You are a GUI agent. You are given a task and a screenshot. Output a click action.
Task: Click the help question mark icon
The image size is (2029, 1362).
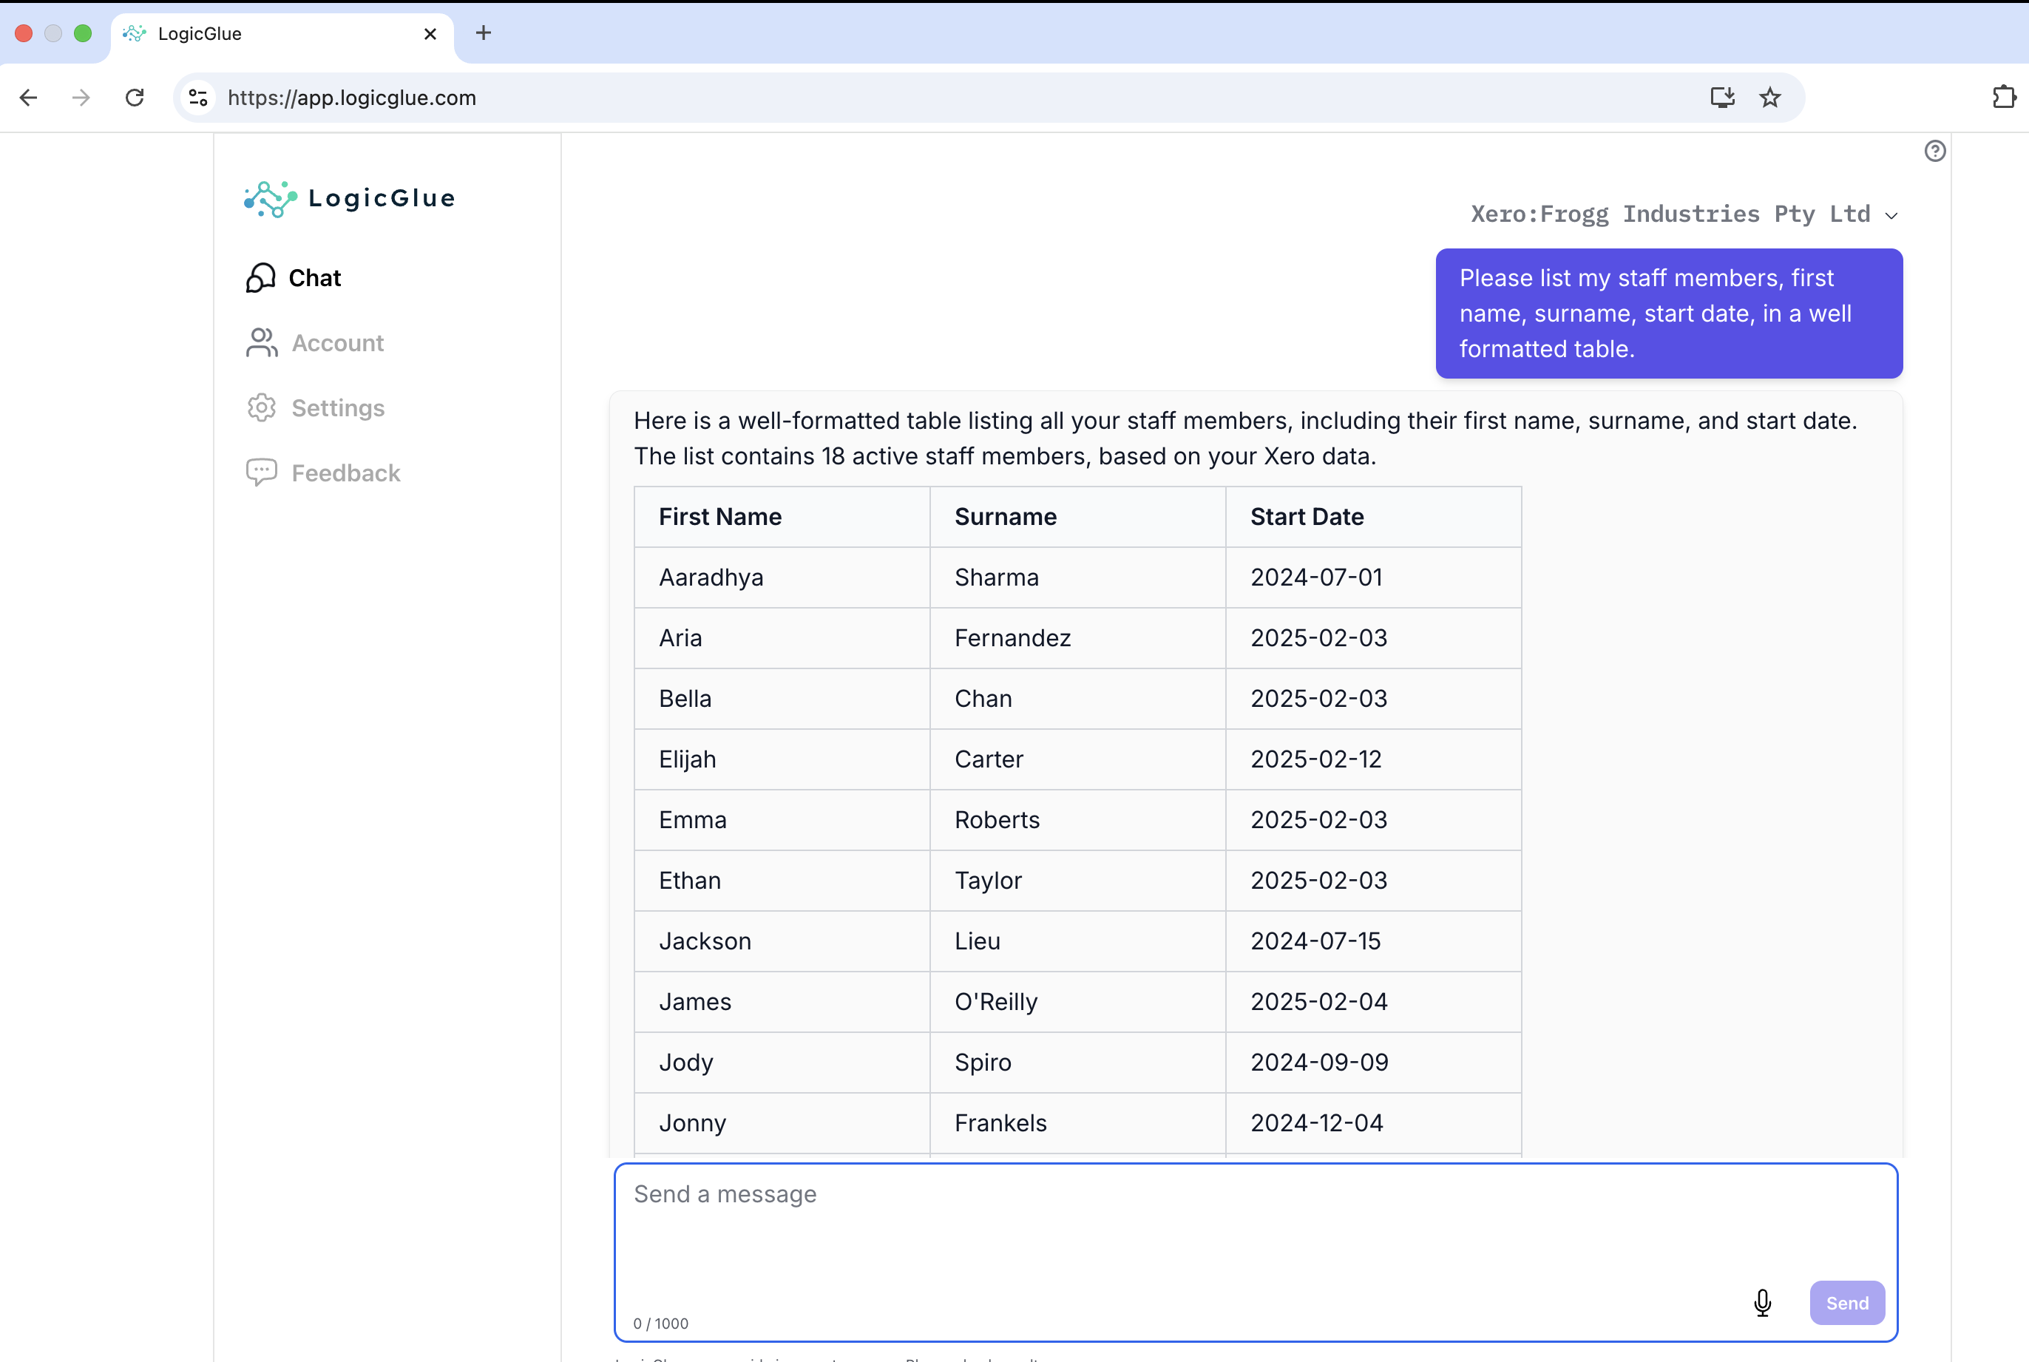point(1935,151)
